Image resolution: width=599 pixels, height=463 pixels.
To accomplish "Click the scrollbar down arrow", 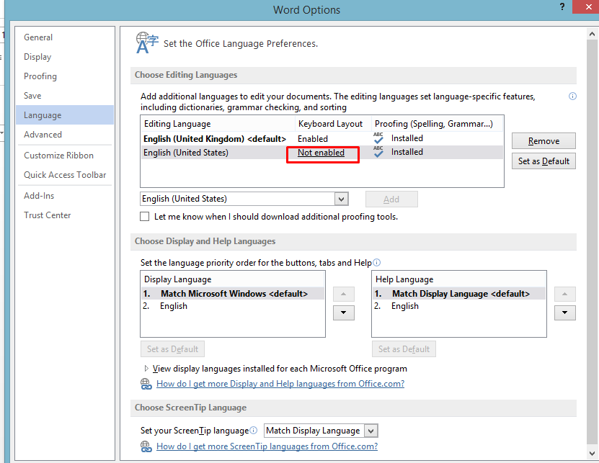I will [x=592, y=454].
